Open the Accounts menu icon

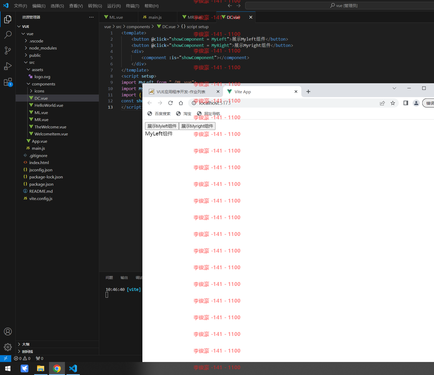8,332
